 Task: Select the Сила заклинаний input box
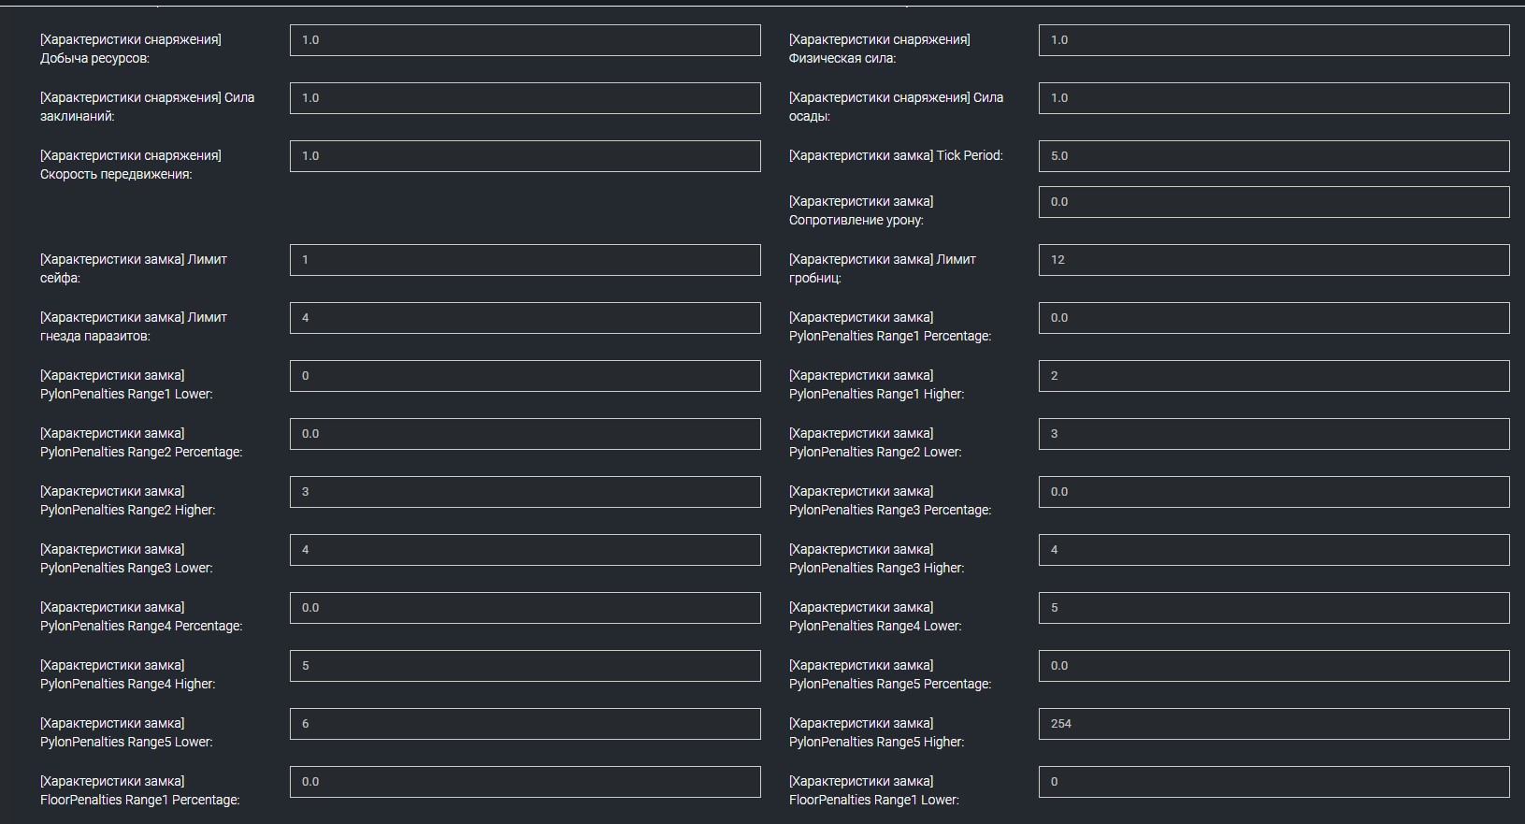525,98
